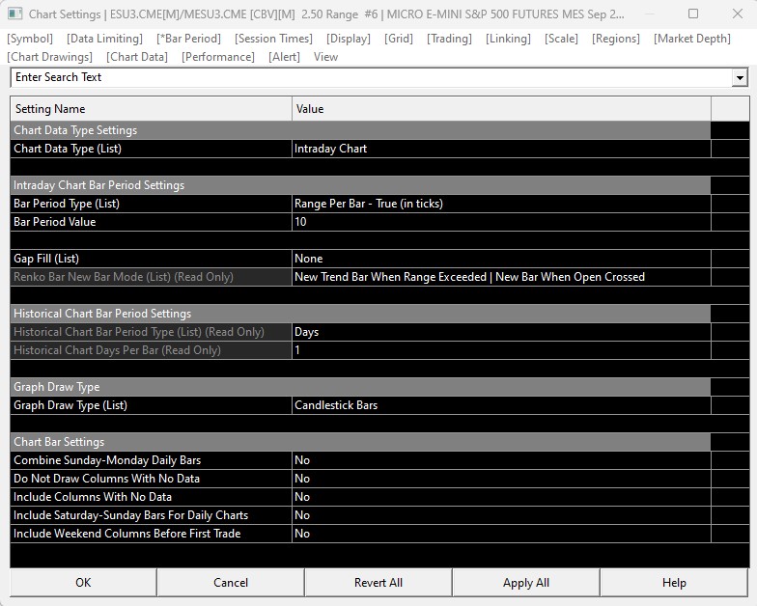Open the search text dropdown arrow
Viewport: 757px width, 606px height.
tap(740, 78)
